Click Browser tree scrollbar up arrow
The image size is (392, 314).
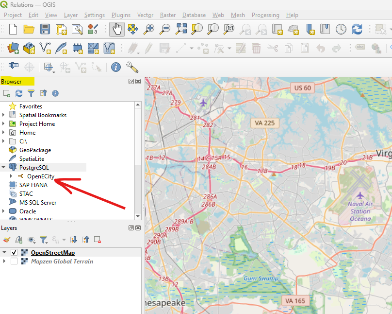[138, 105]
